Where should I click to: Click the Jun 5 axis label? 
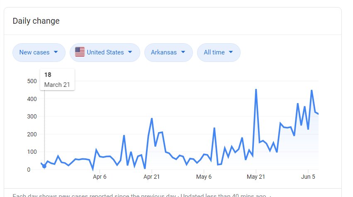[x=308, y=177]
